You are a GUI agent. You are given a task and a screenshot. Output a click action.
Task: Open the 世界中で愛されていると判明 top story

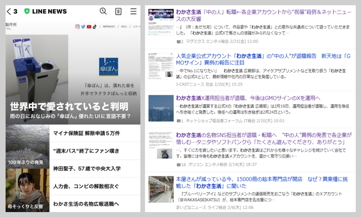69,107
